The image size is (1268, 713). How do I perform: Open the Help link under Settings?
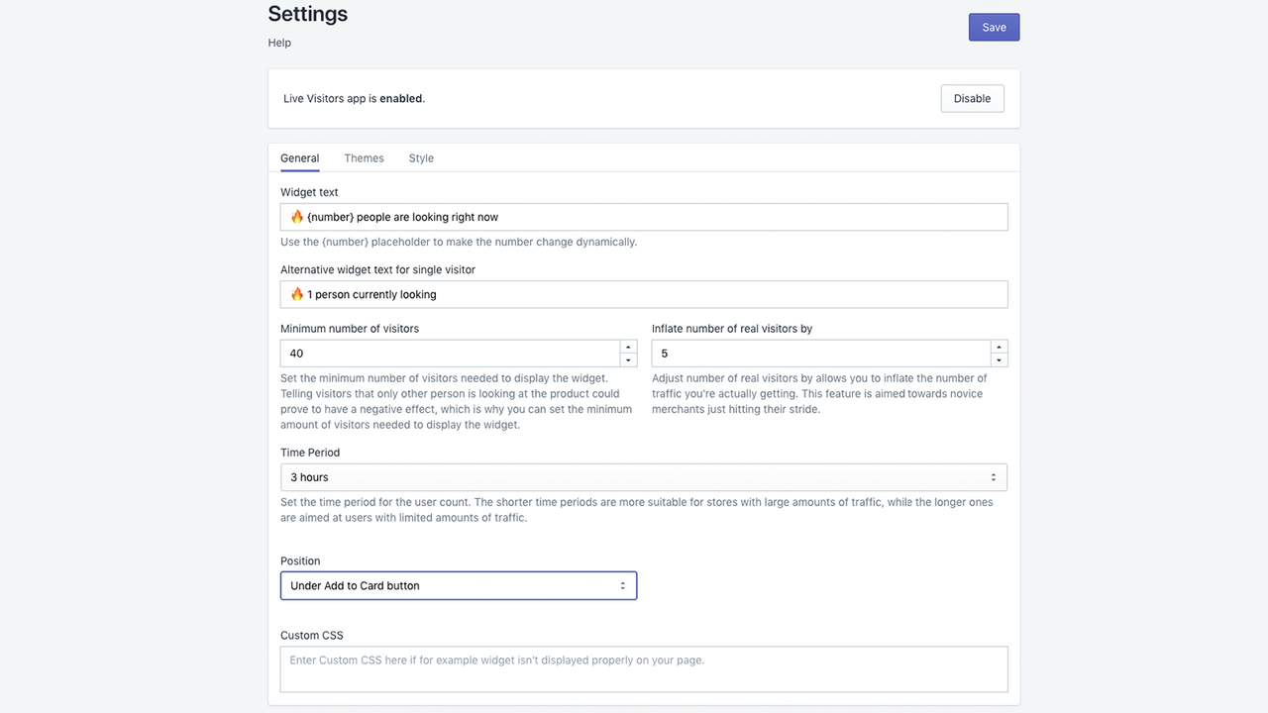tap(278, 43)
